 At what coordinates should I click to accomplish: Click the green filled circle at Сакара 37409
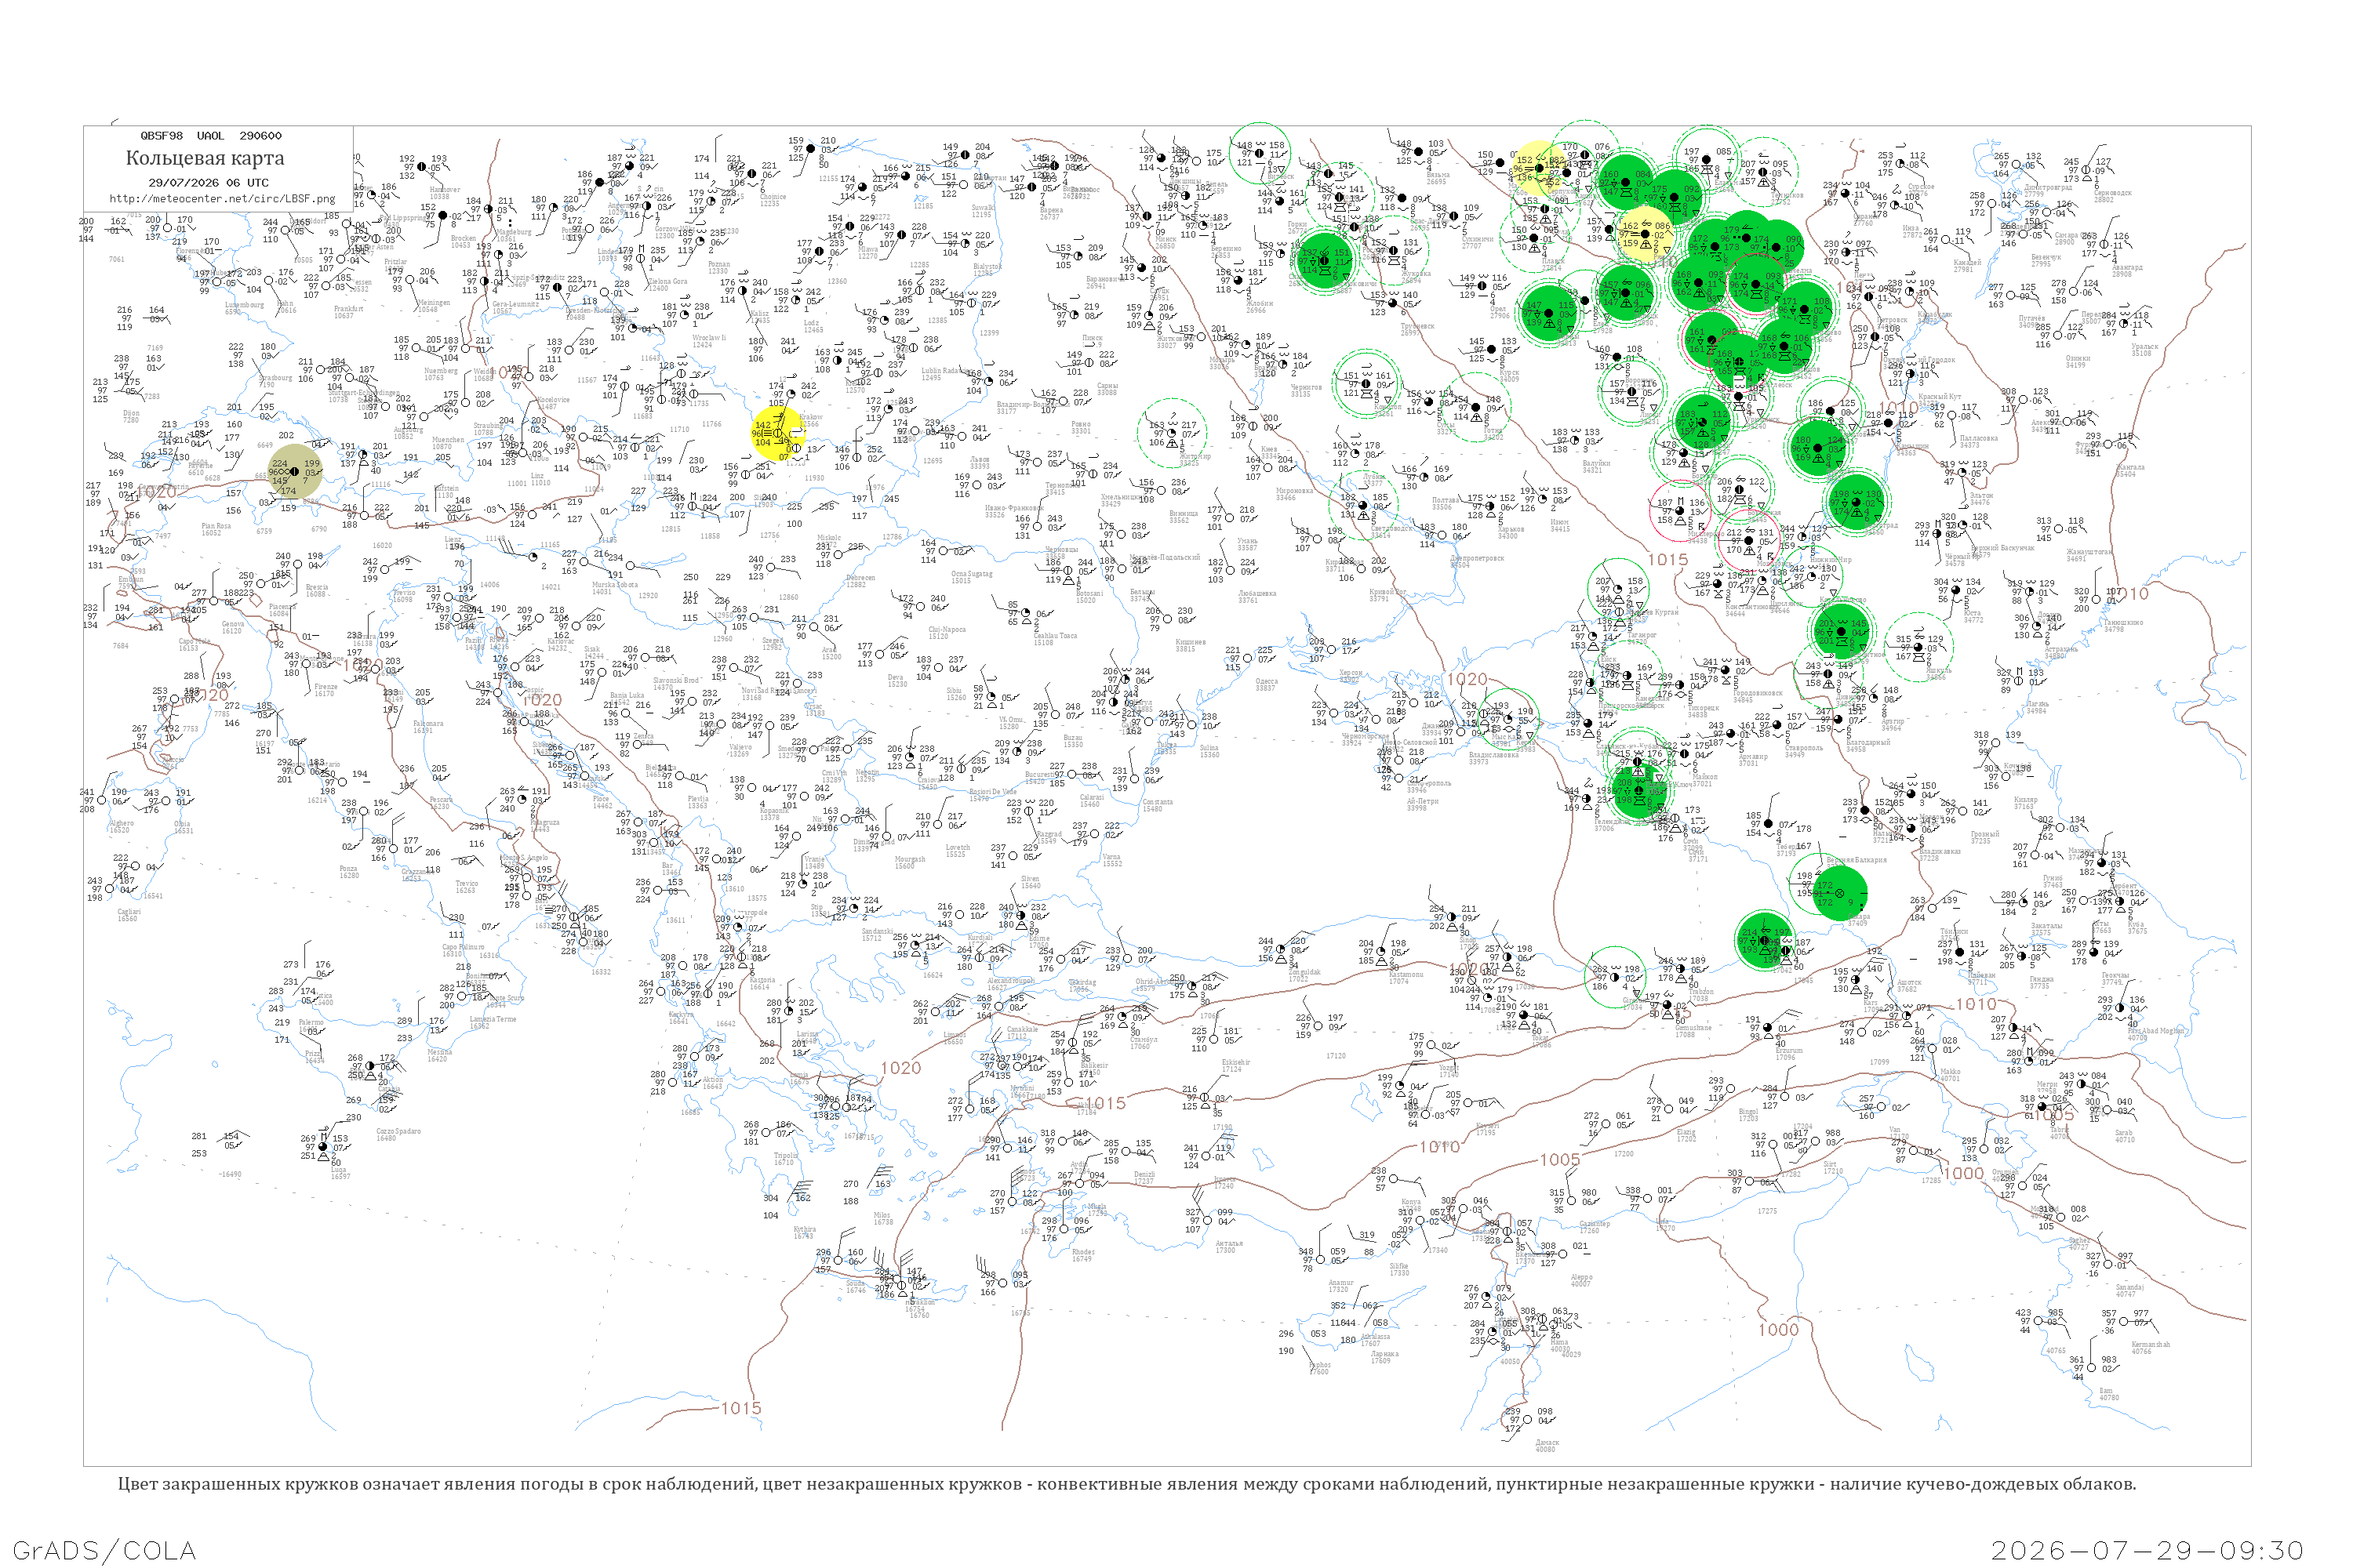tap(1838, 893)
